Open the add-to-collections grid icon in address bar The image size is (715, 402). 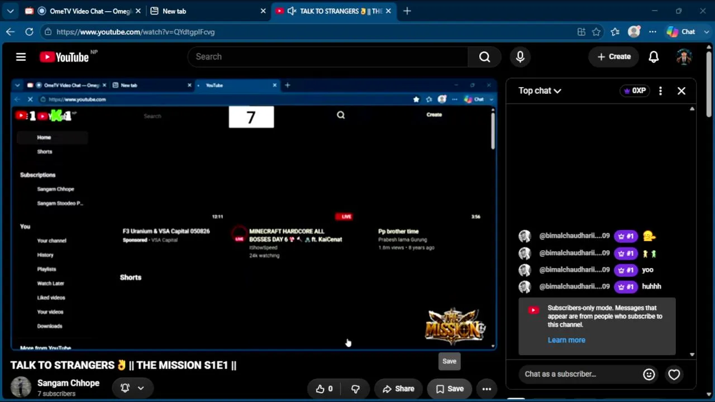pyautogui.click(x=581, y=32)
